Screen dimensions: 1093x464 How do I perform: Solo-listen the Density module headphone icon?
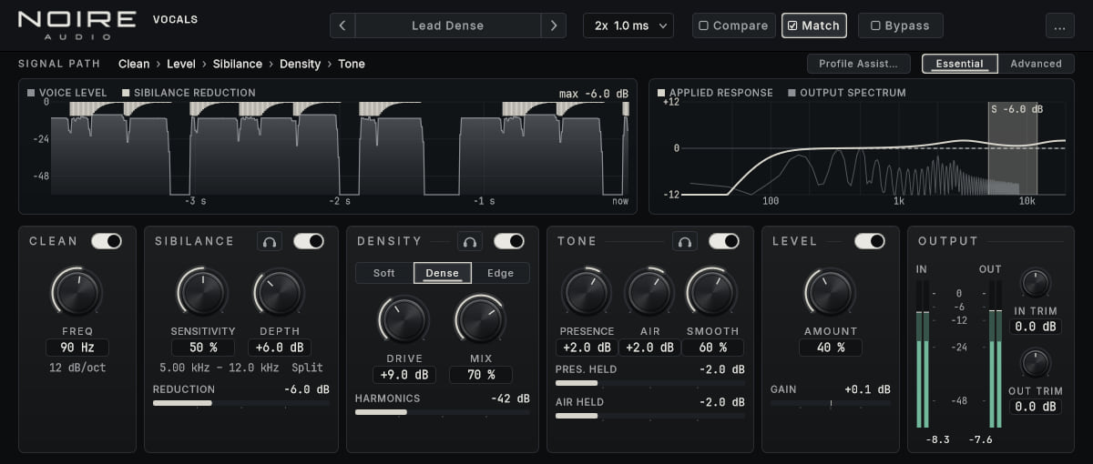tap(470, 241)
